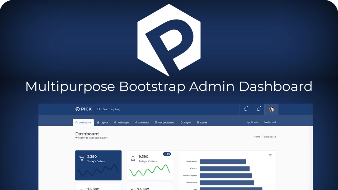The width and height of the screenshot is (338, 190).
Task: Open the Web Apps menu
Action: click(x=121, y=122)
